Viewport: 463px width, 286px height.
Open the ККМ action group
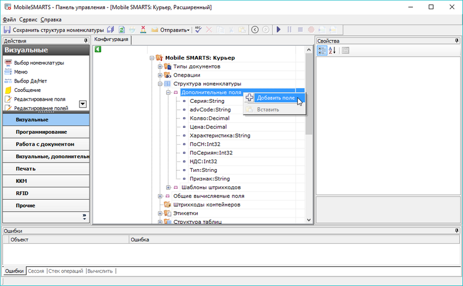click(x=46, y=181)
